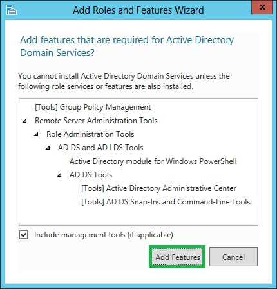Viewport: 277px width, 289px height.
Task: Close the Add Roles and Features Wizard
Action: [262, 8]
